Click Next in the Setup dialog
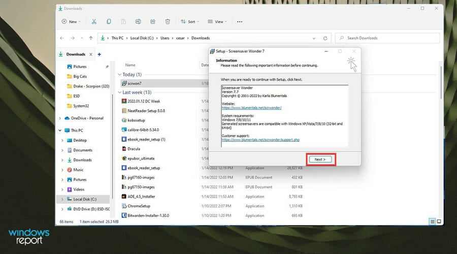Viewport: 457px width, 254px height. (320, 160)
